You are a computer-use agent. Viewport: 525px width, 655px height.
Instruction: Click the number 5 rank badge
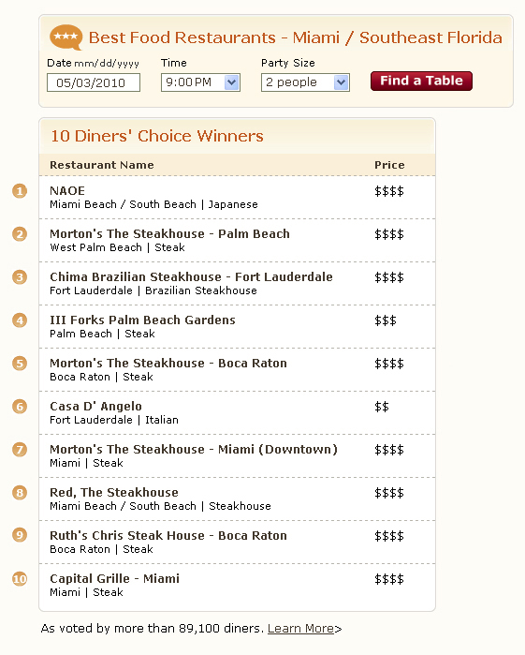20,364
